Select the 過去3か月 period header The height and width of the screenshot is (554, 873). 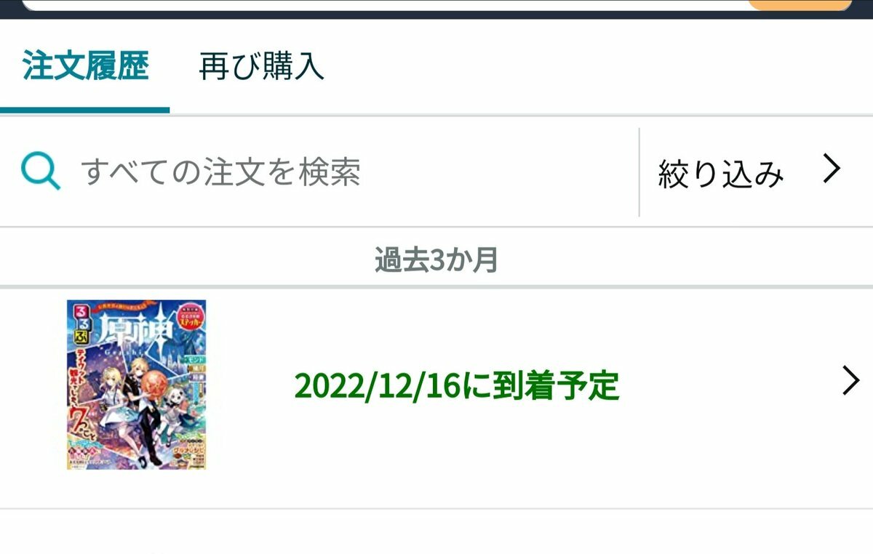436,259
